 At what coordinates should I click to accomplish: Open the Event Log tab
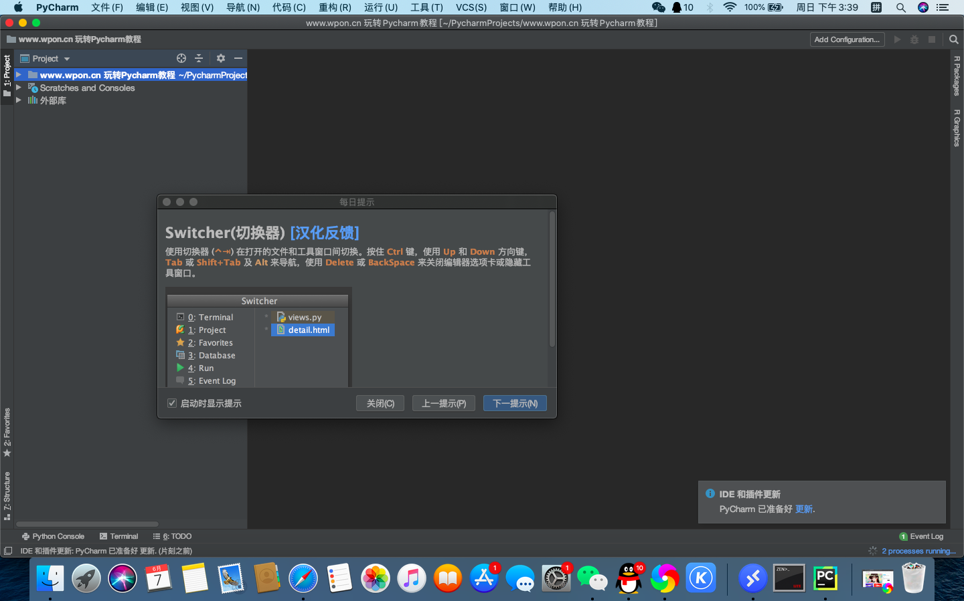[921, 536]
